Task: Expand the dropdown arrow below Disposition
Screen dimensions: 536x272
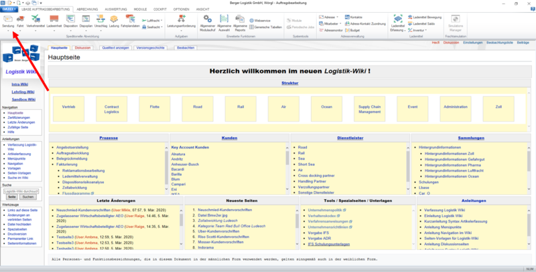Action: (x=70, y=30)
